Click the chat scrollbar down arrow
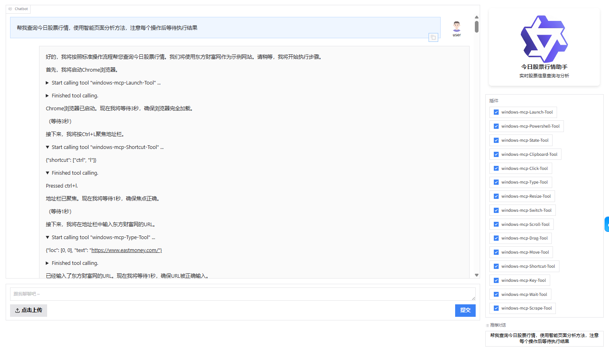609x347 pixels. (x=476, y=275)
